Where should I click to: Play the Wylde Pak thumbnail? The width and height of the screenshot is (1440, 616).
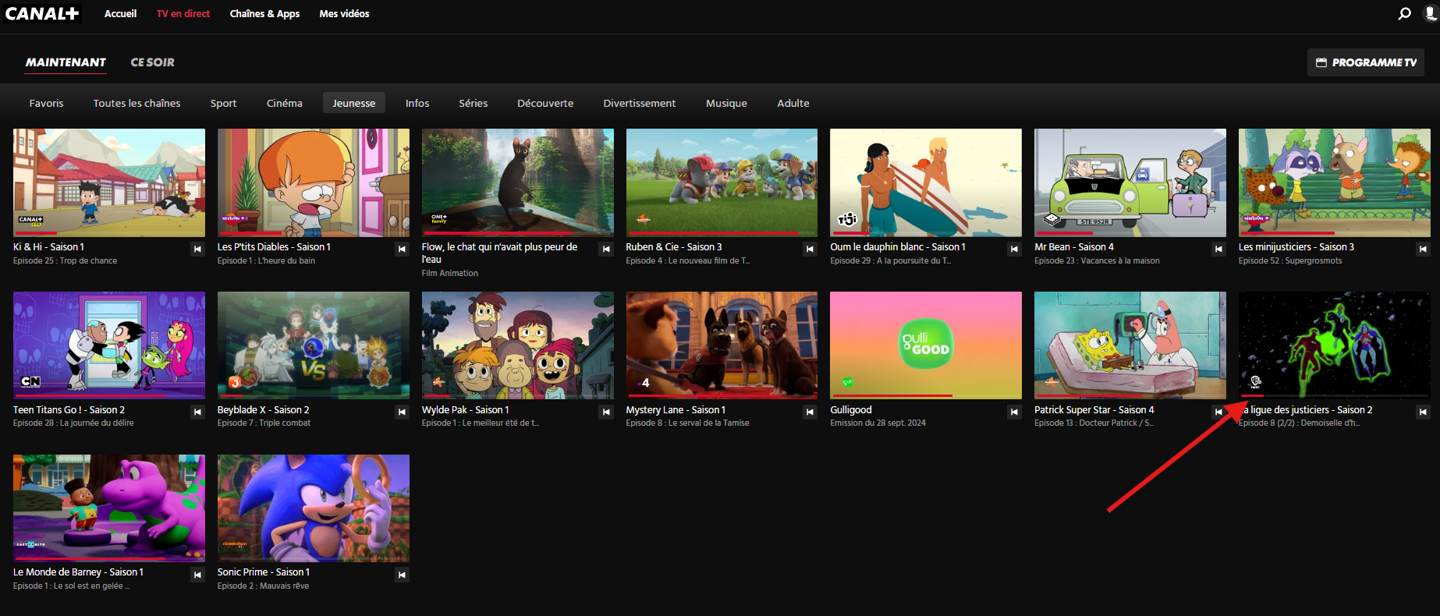tap(518, 345)
